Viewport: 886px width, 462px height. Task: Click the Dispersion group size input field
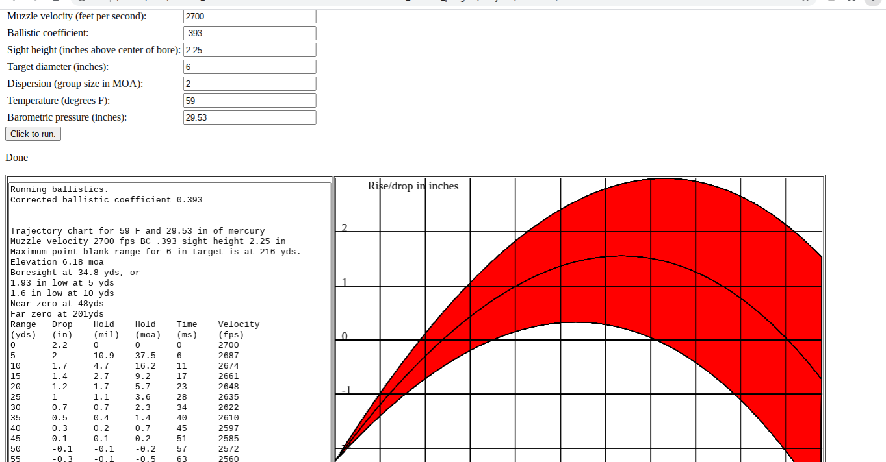coord(250,84)
